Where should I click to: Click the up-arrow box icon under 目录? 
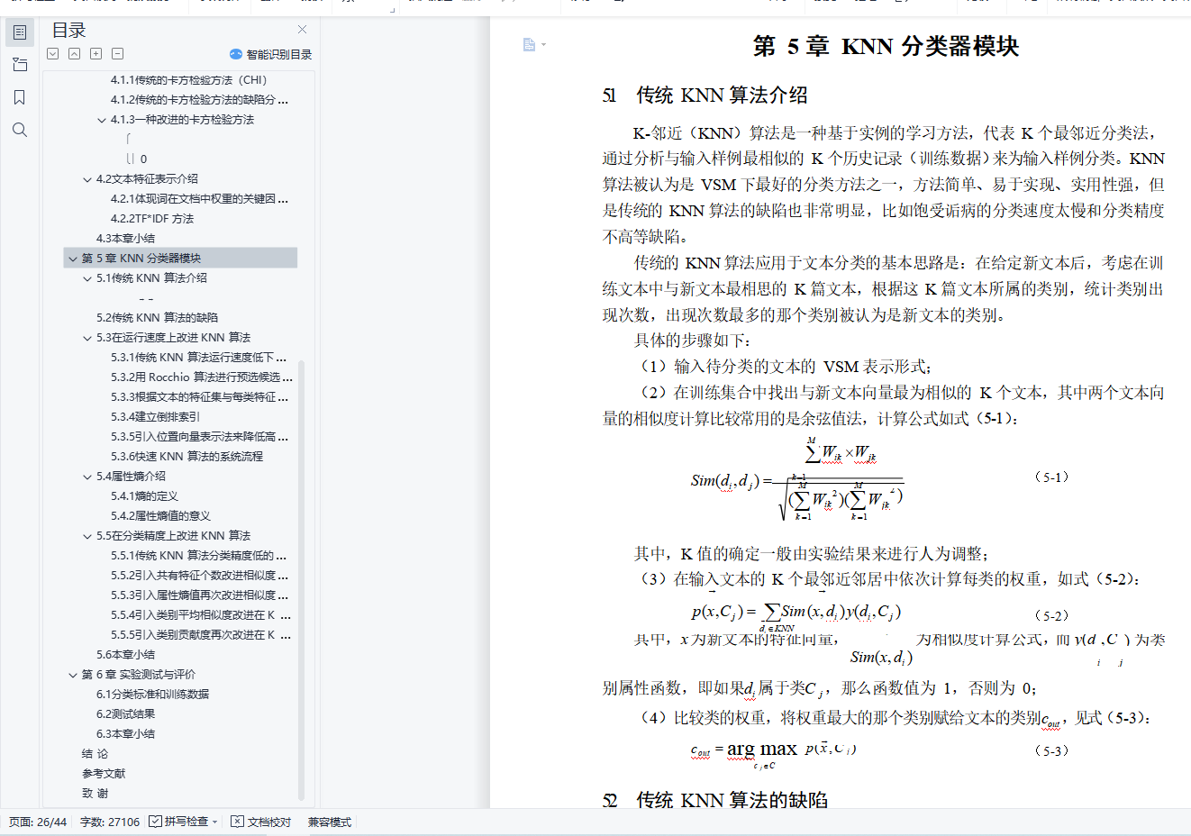(75, 54)
